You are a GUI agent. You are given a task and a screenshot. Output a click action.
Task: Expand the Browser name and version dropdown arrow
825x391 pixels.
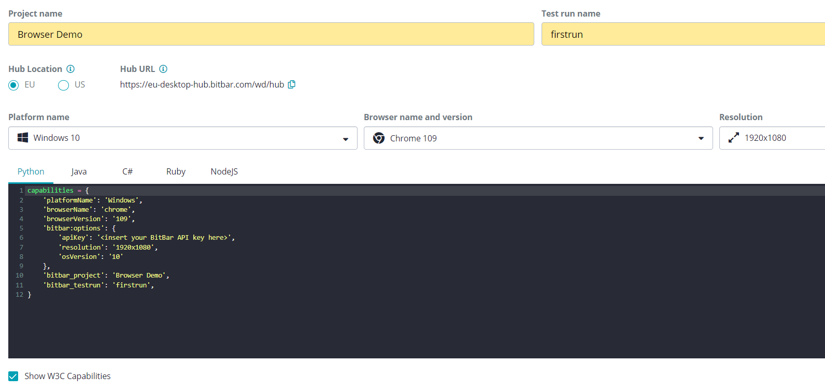(701, 138)
